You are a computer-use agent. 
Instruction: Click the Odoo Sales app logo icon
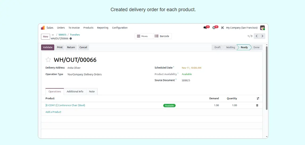tap(43, 28)
